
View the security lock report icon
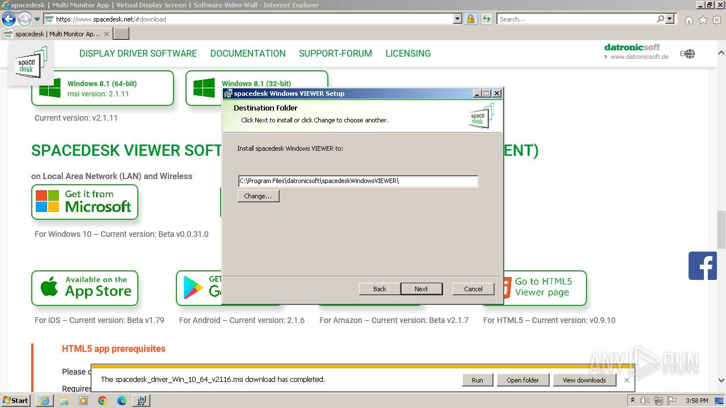coord(470,19)
